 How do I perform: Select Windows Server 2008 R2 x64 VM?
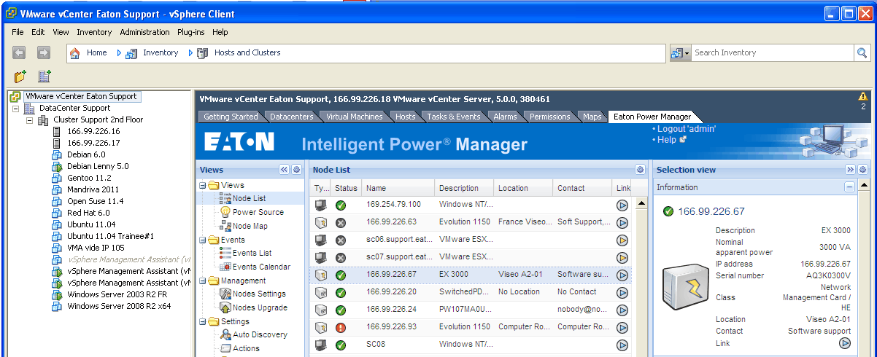pos(119,306)
